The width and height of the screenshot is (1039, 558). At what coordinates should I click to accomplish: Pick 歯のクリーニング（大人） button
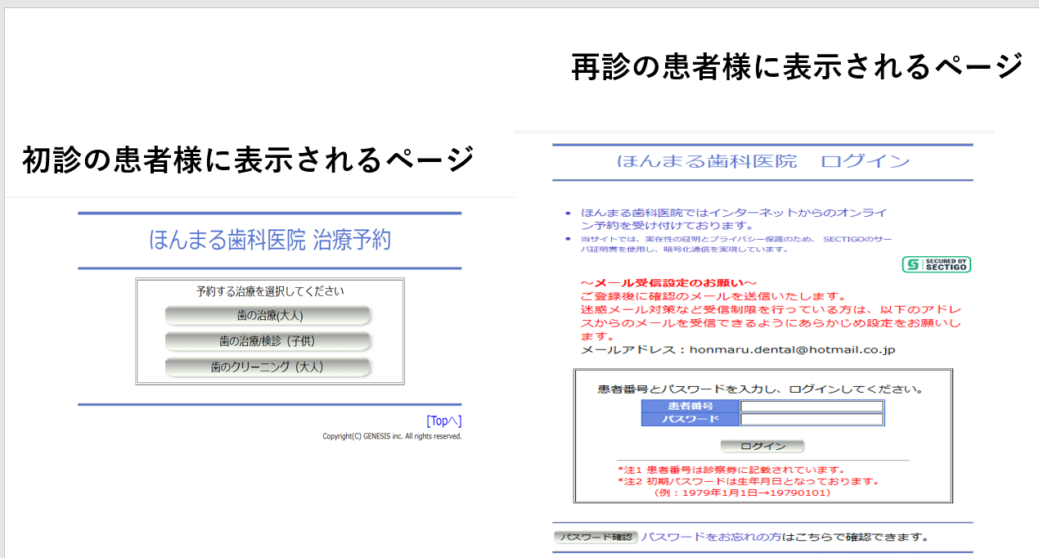pyautogui.click(x=268, y=367)
